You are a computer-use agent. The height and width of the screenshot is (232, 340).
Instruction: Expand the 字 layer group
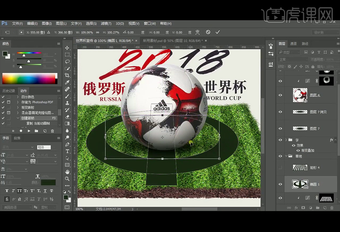pos(286,140)
